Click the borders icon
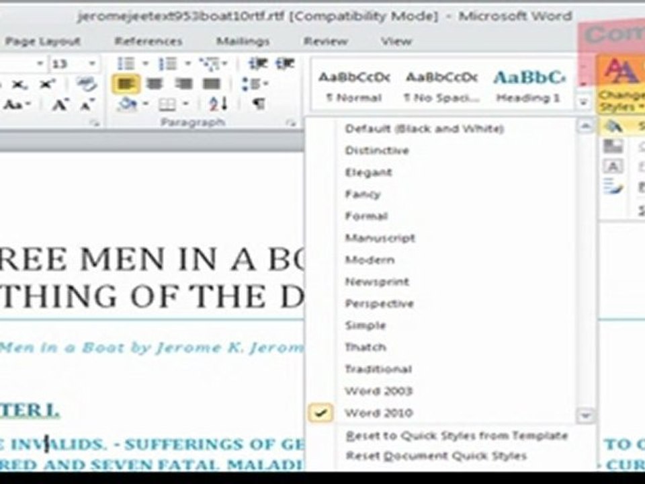The image size is (645, 484). tap(167, 105)
